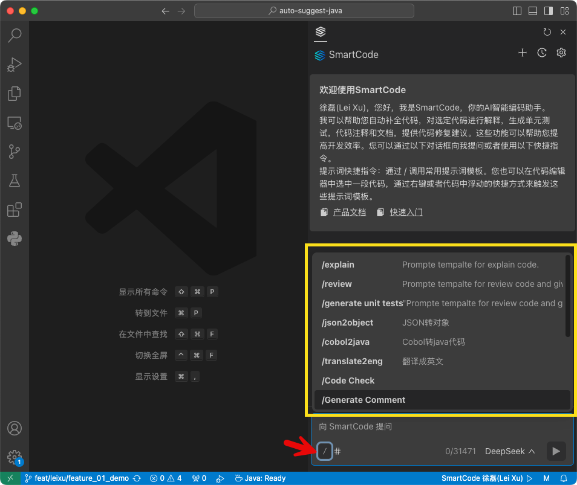Open the 产品文档 link
The height and width of the screenshot is (485, 577).
click(350, 213)
